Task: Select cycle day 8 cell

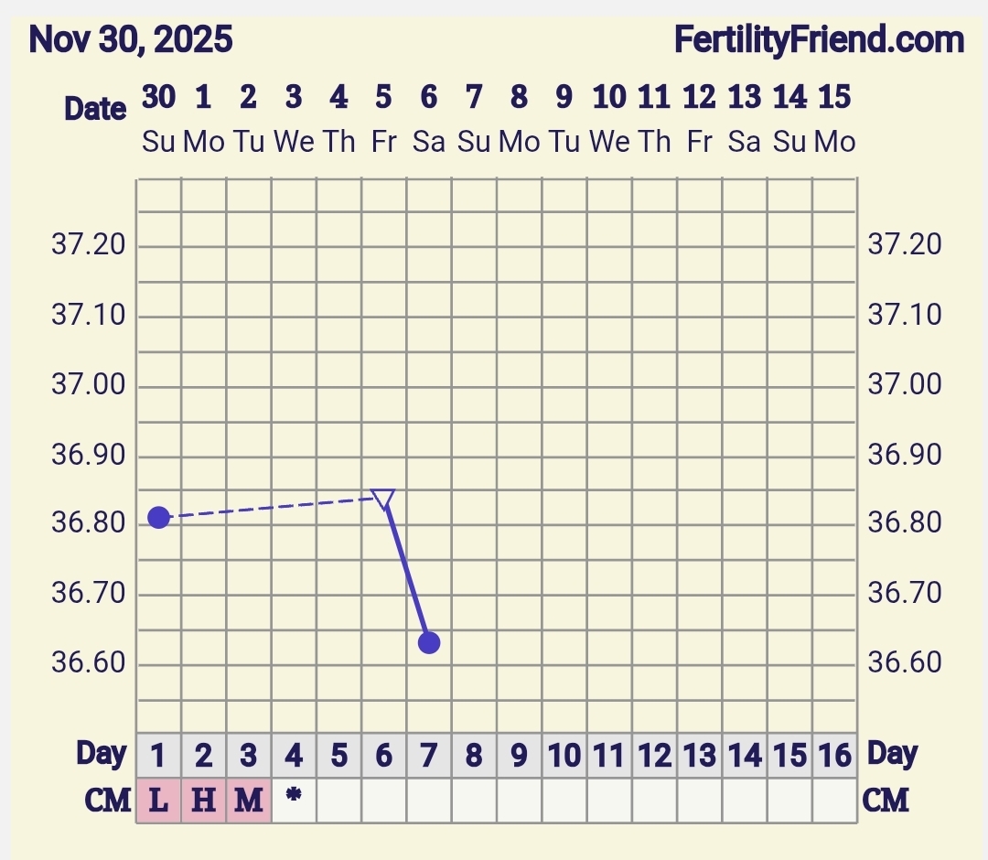Action: point(474,756)
